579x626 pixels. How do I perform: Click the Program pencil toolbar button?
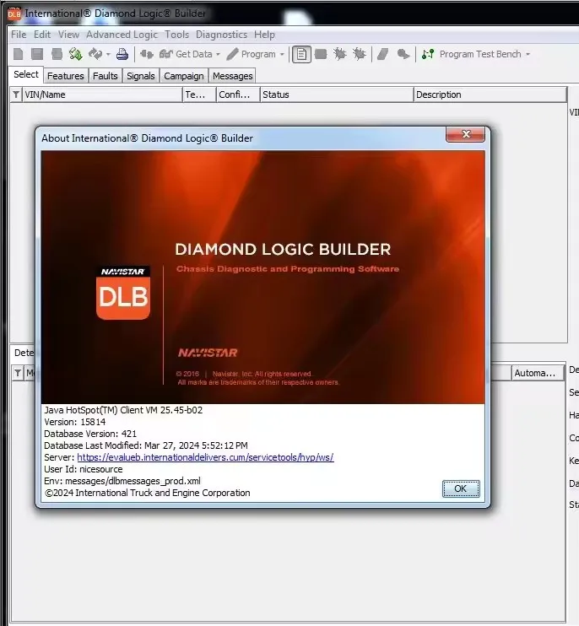point(251,54)
